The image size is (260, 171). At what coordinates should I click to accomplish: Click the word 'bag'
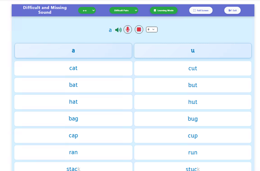[73, 119]
